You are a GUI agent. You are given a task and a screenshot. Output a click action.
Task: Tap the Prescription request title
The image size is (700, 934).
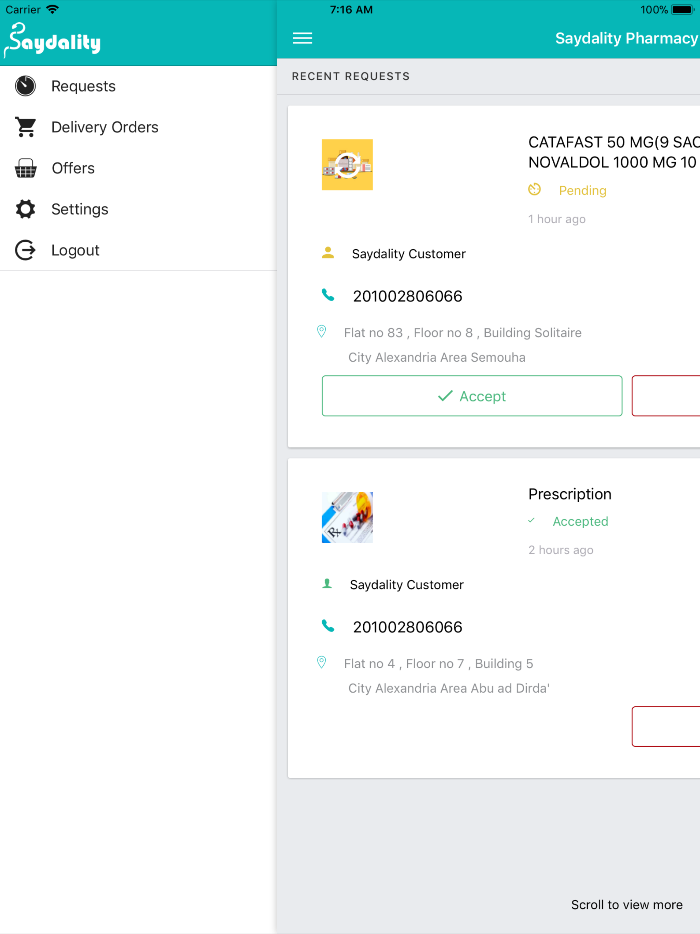tap(569, 494)
